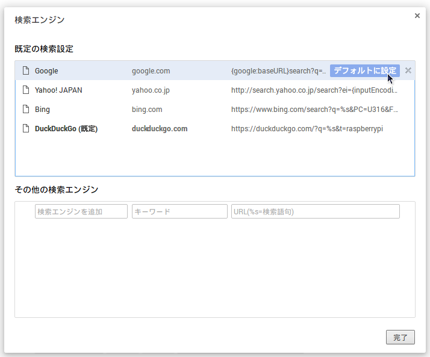Click the google.com keyword cell
Screen dimensions: 430x357
[x=151, y=71]
